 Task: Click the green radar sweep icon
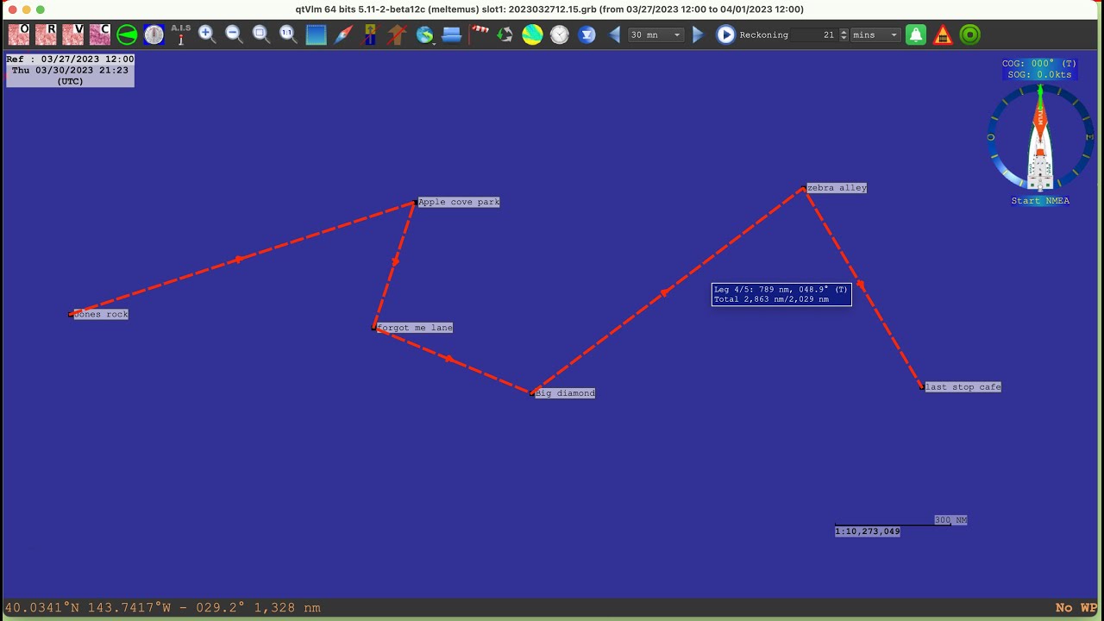127,34
